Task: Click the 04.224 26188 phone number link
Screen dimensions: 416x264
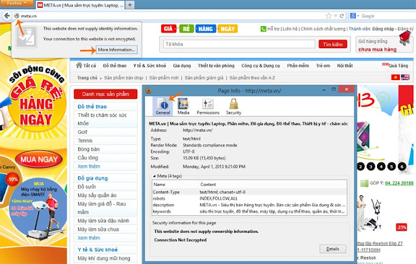Action: (x=399, y=183)
